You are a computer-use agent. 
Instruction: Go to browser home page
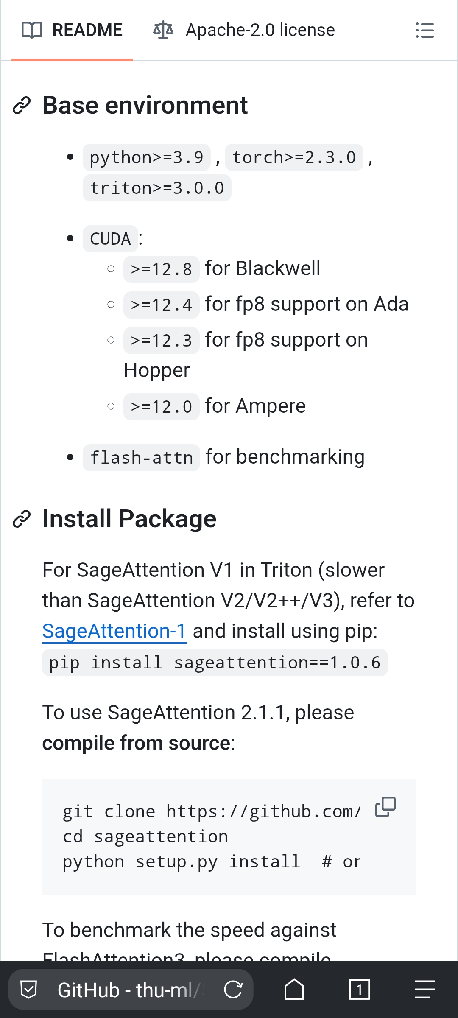[x=294, y=990]
